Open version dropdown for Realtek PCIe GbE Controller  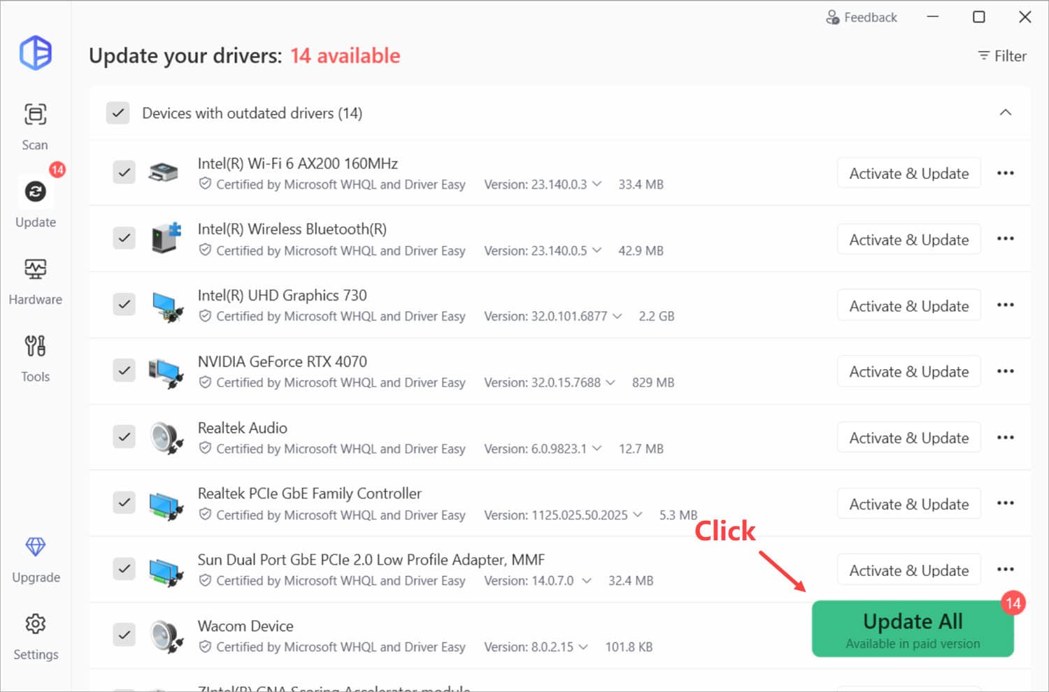click(x=637, y=514)
